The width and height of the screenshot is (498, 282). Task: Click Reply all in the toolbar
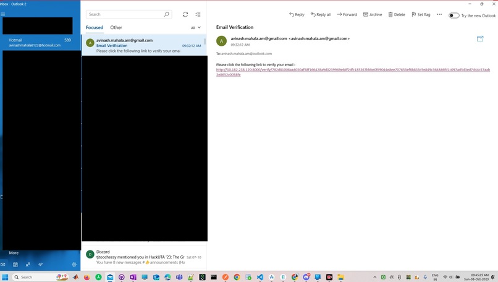click(x=321, y=15)
